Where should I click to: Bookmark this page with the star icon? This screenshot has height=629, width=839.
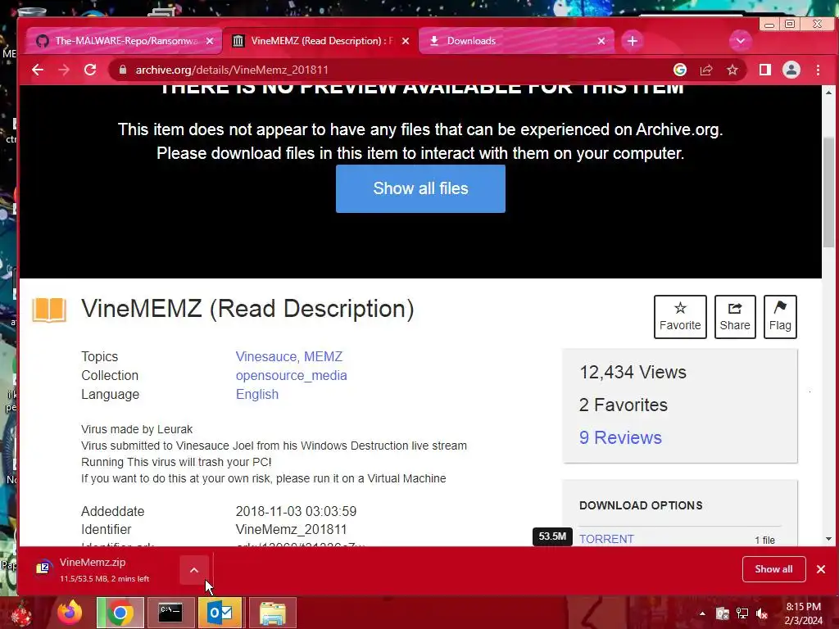click(732, 70)
